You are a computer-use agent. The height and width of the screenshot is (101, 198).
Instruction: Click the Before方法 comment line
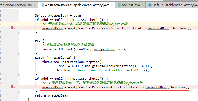(85, 24)
